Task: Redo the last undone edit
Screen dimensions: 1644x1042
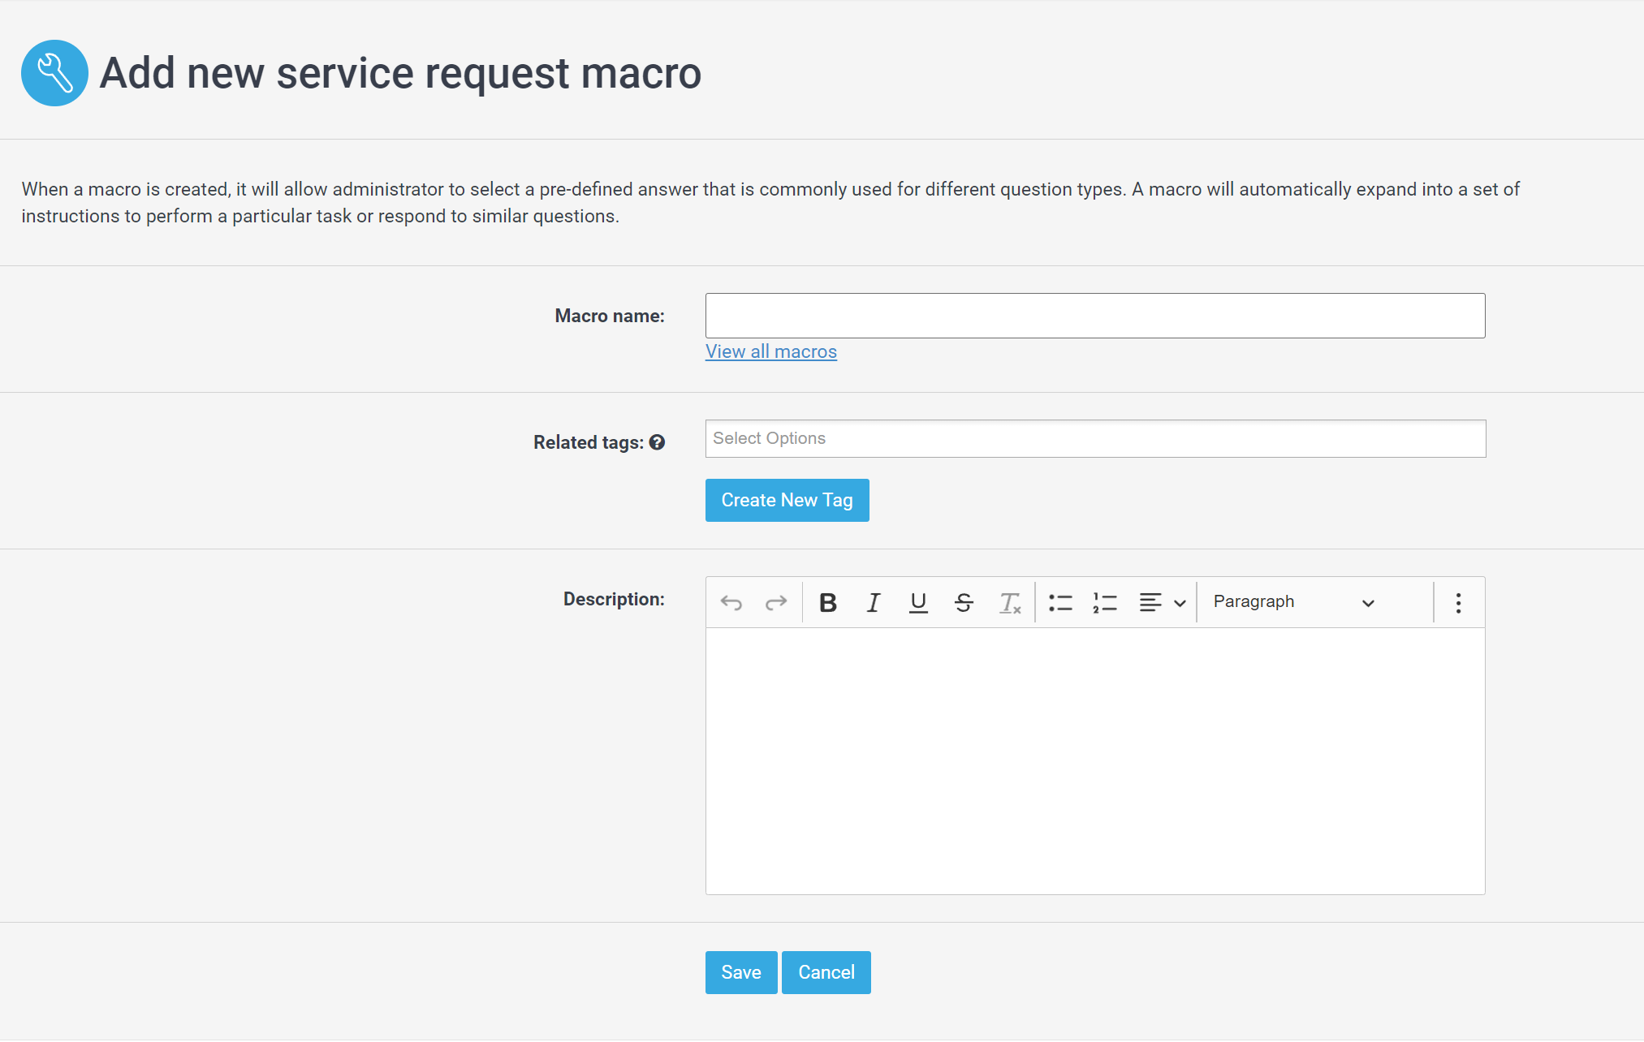Action: click(x=776, y=602)
